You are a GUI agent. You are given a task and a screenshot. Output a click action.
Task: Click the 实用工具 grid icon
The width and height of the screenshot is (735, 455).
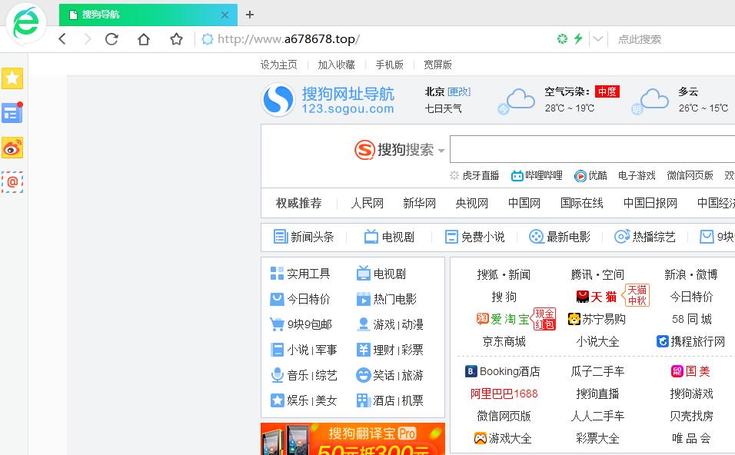[277, 273]
